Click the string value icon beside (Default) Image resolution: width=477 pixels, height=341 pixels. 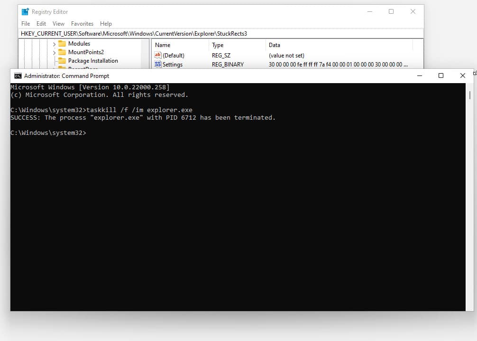pyautogui.click(x=158, y=55)
